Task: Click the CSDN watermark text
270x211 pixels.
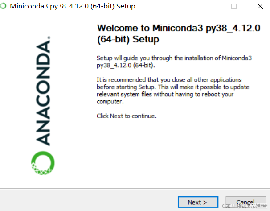Action: point(245,206)
